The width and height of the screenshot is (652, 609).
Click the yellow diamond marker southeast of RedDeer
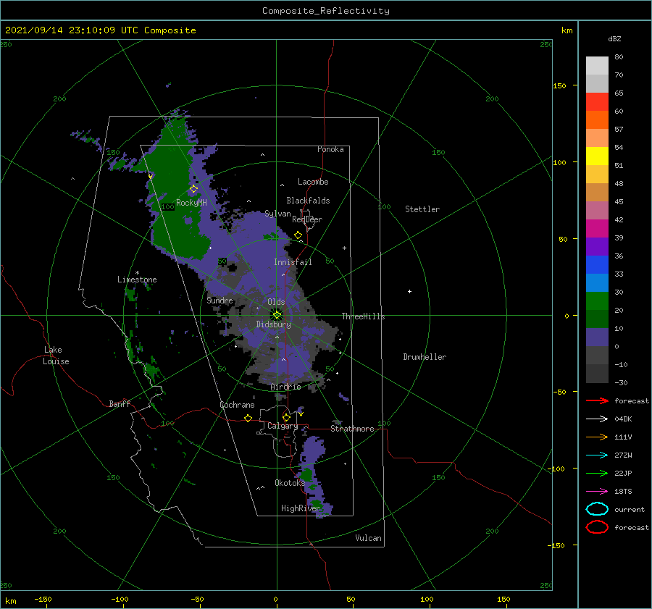[x=298, y=235]
